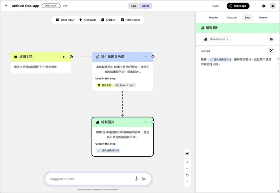
Task: Add a User Input step
Action: 65,20
